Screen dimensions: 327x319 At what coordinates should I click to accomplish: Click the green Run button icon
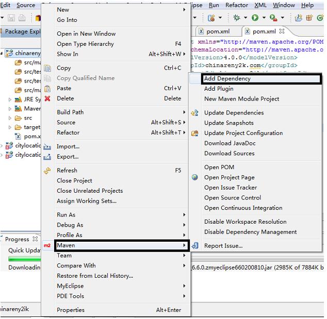pyautogui.click(x=255, y=18)
